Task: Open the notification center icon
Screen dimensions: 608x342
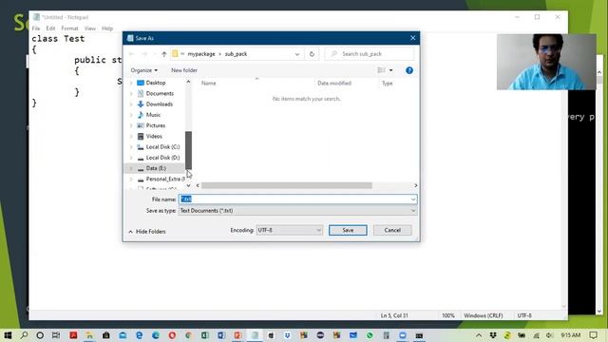Action: [593, 335]
